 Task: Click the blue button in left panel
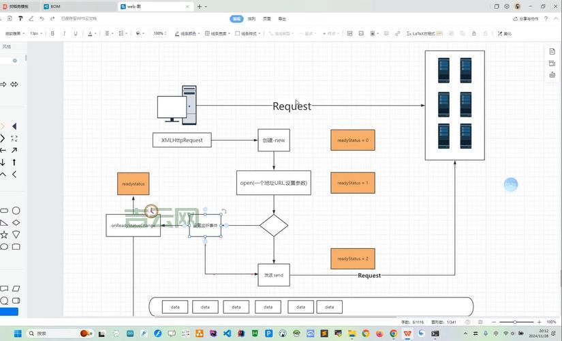(9, 312)
